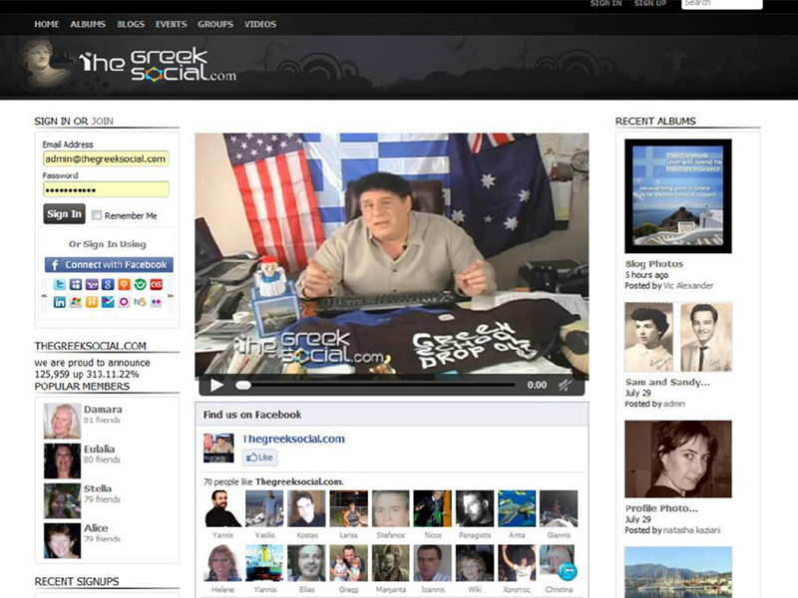Screen dimensions: 798x598
Task: Choose the Yahoo sign-in icon
Action: pyautogui.click(x=92, y=284)
